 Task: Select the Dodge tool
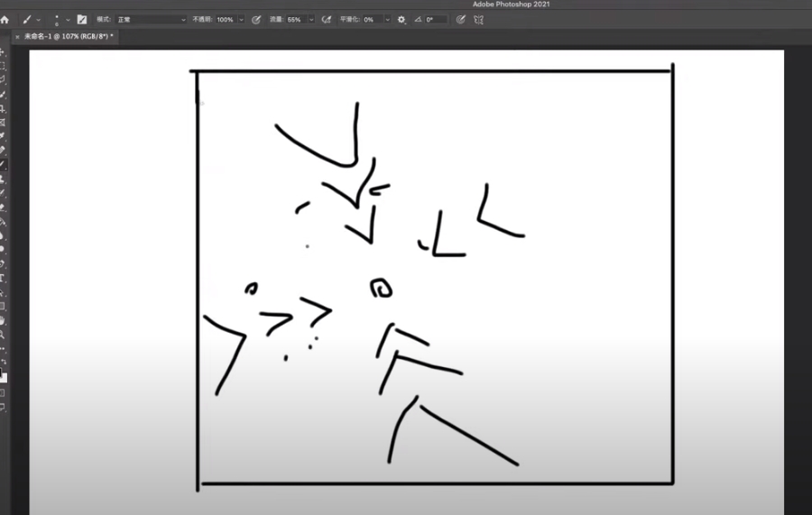click(3, 249)
